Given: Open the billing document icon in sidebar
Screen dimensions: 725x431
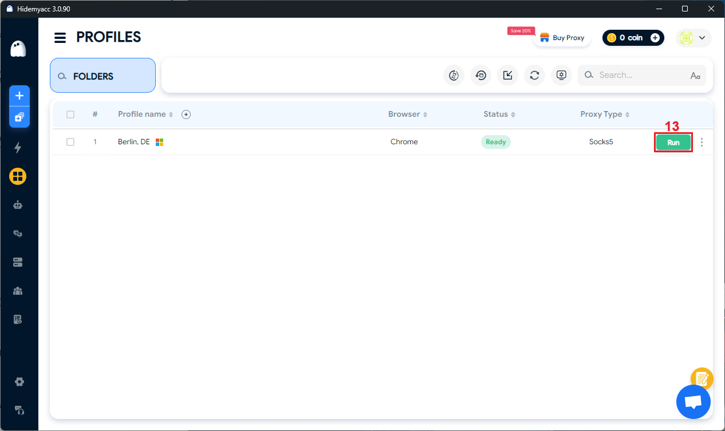Looking at the screenshot, I should pyautogui.click(x=18, y=319).
